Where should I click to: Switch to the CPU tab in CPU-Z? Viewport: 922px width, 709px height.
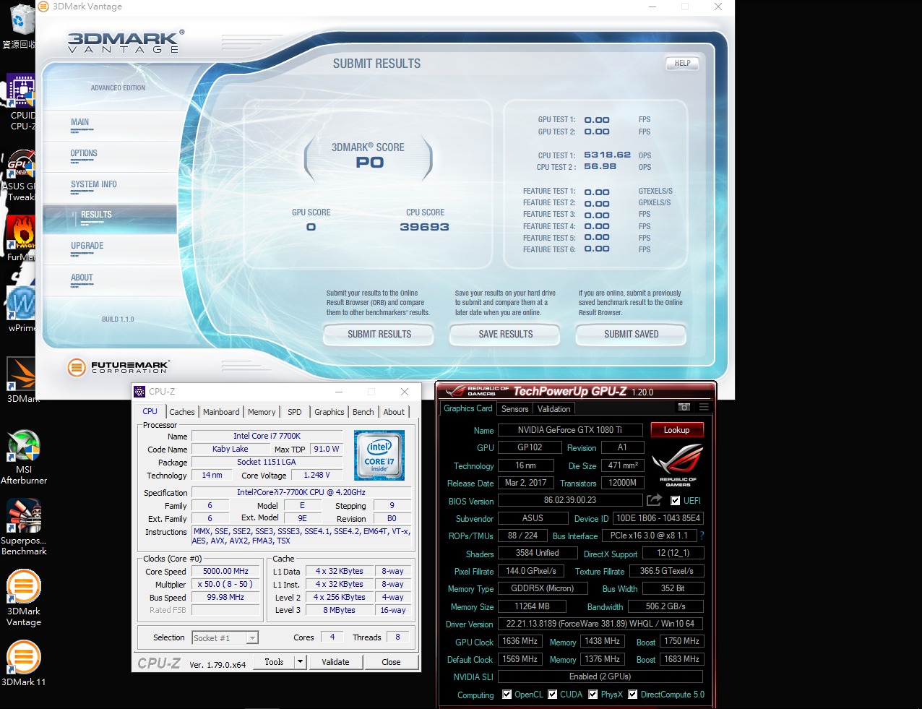[x=150, y=411]
